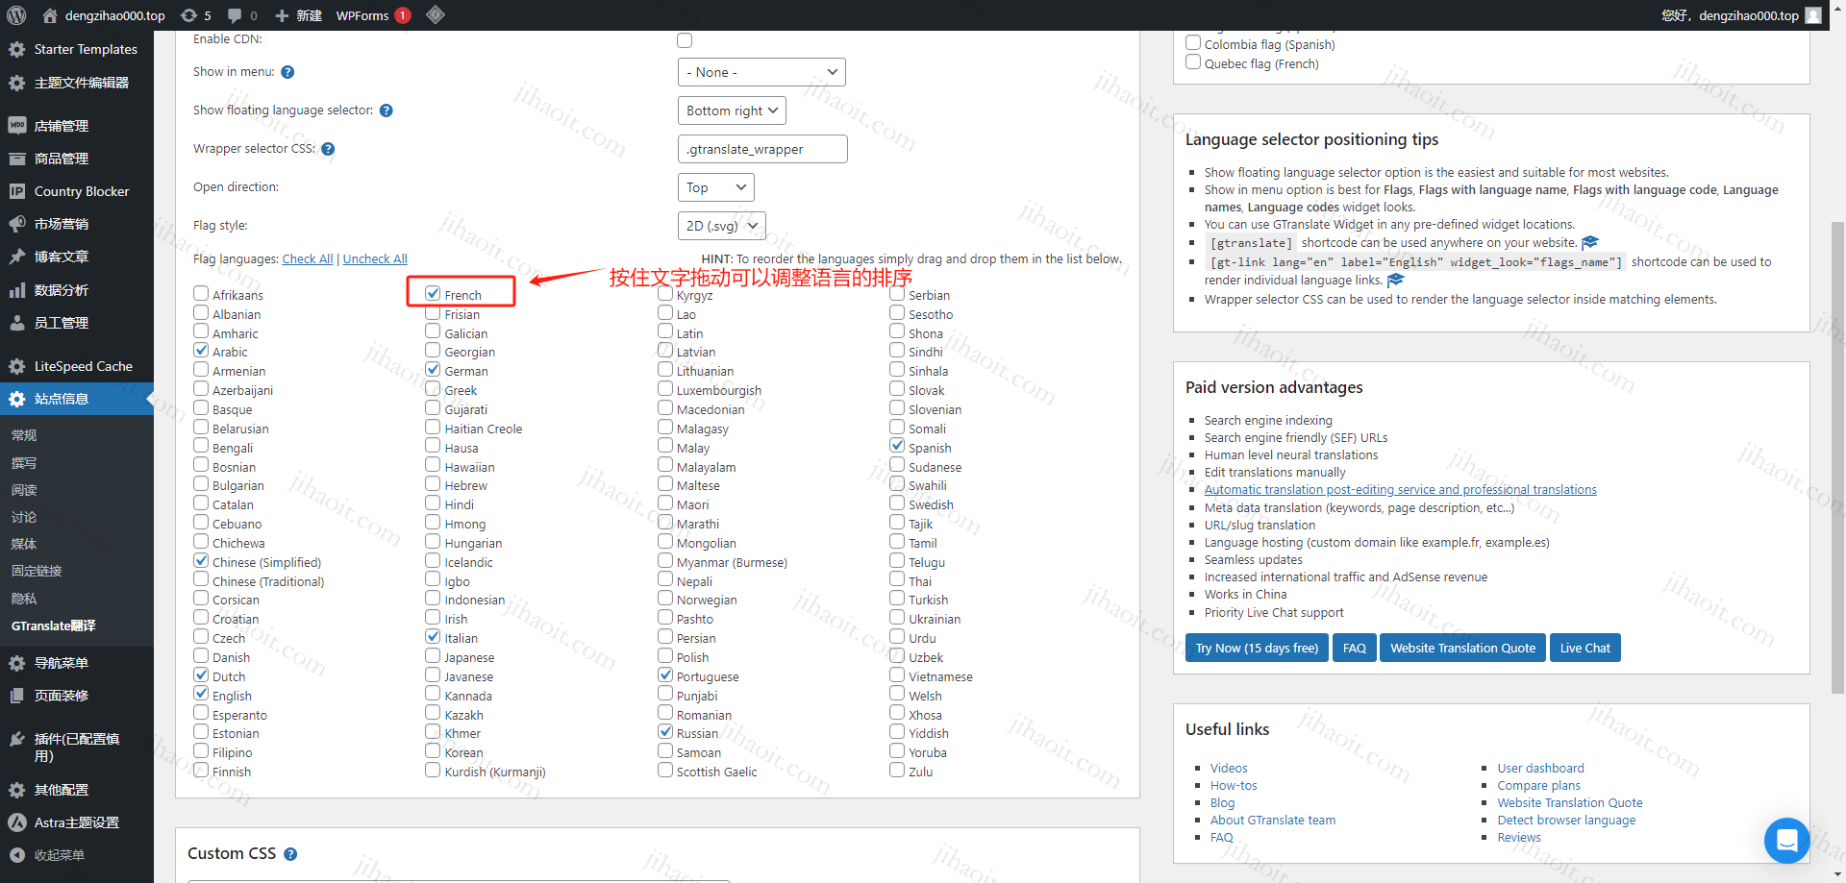Open the Show in menu dropdown
The image size is (1846, 883).
(x=761, y=72)
